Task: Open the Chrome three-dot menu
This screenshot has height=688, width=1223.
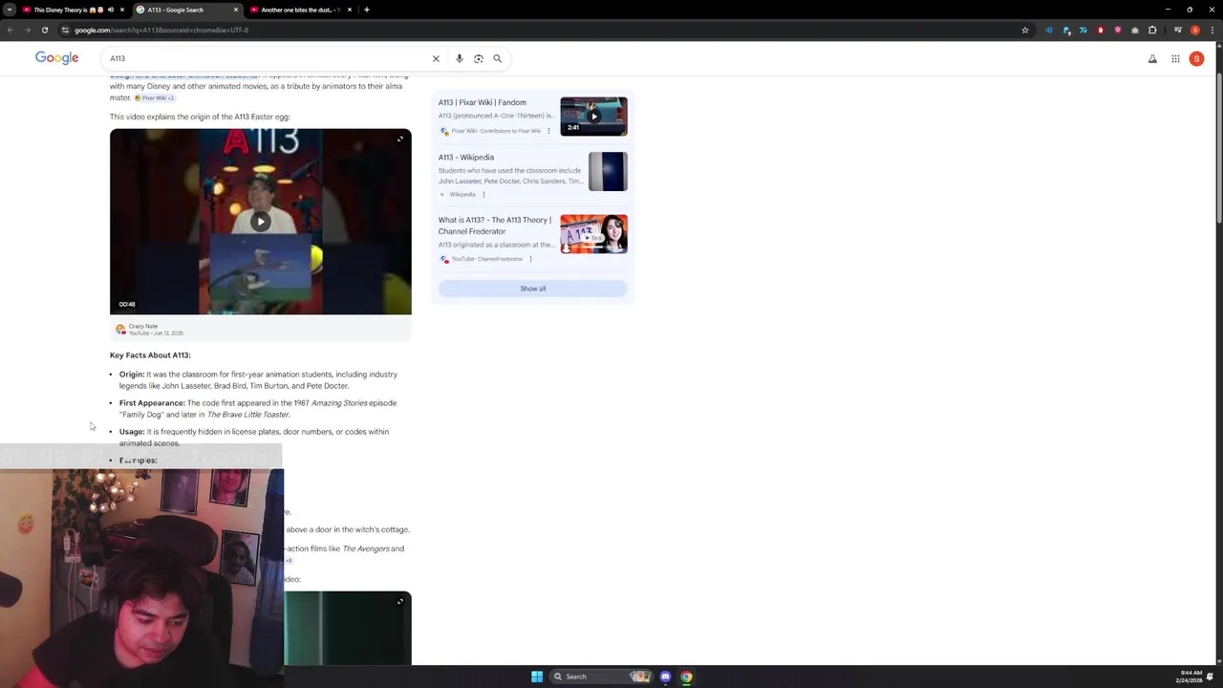Action: pos(1212,30)
